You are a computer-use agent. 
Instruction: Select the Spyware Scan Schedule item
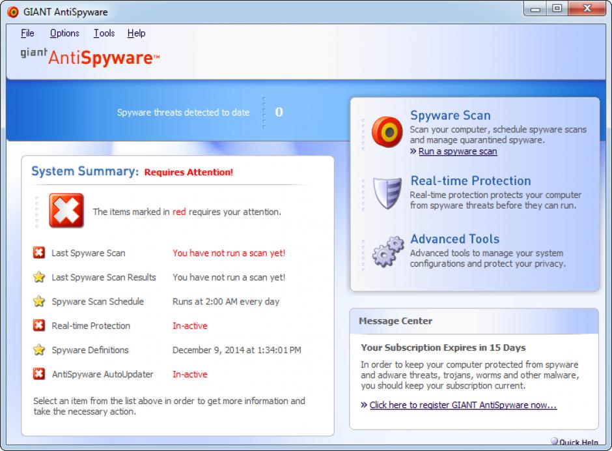coord(98,301)
